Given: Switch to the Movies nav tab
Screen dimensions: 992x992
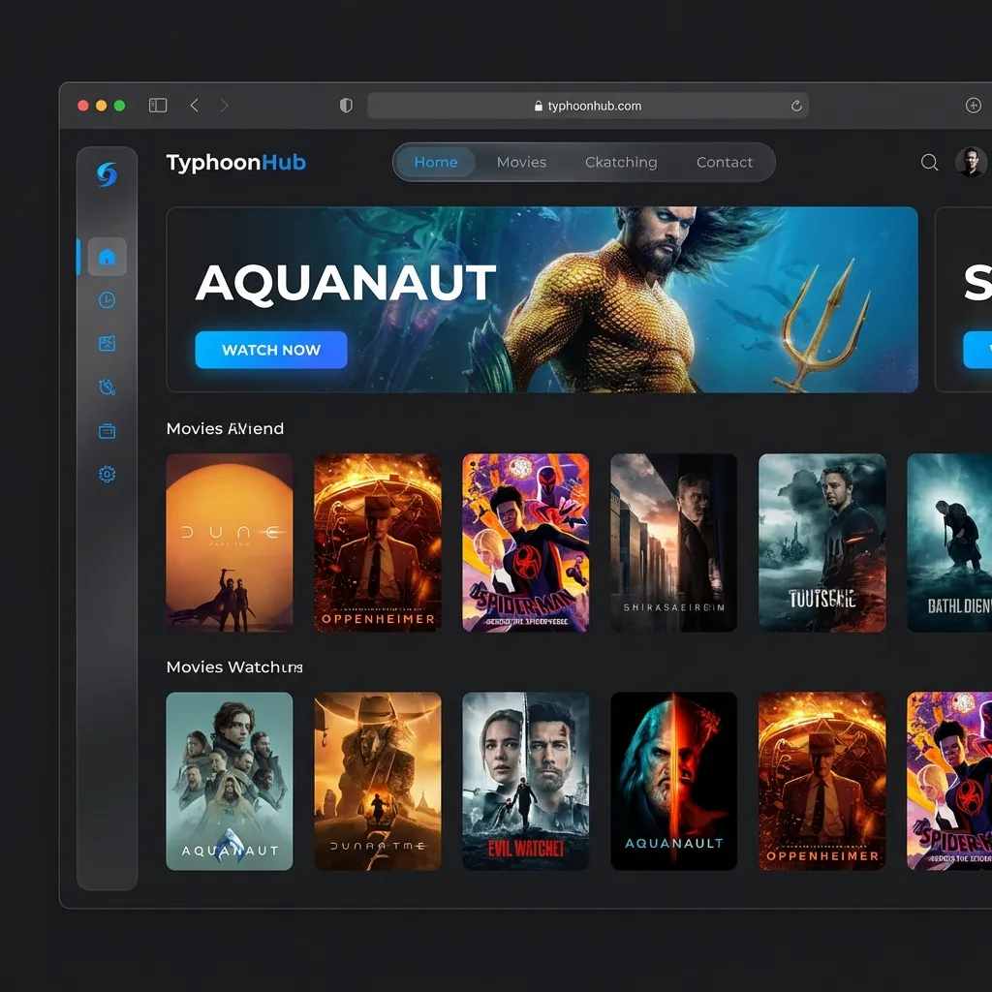Looking at the screenshot, I should click(521, 163).
